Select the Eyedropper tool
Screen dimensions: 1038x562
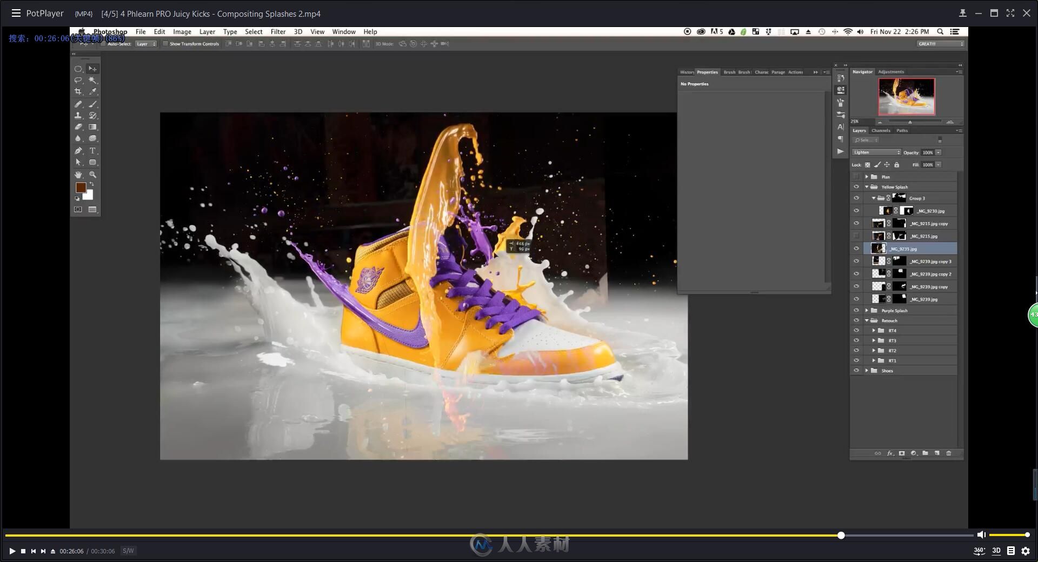[93, 92]
